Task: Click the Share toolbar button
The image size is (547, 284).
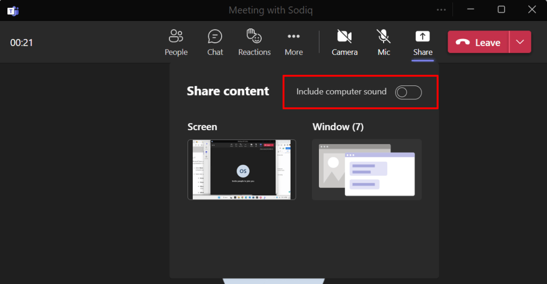Action: pos(423,43)
